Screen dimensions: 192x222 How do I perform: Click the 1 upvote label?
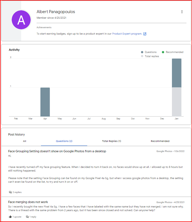click(x=17, y=217)
